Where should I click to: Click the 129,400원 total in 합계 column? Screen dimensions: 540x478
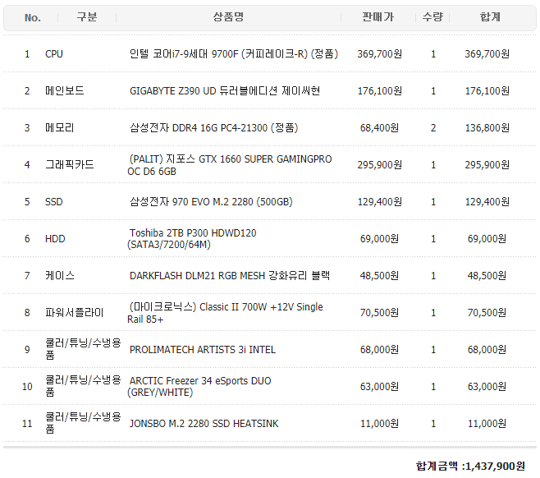[x=487, y=201]
